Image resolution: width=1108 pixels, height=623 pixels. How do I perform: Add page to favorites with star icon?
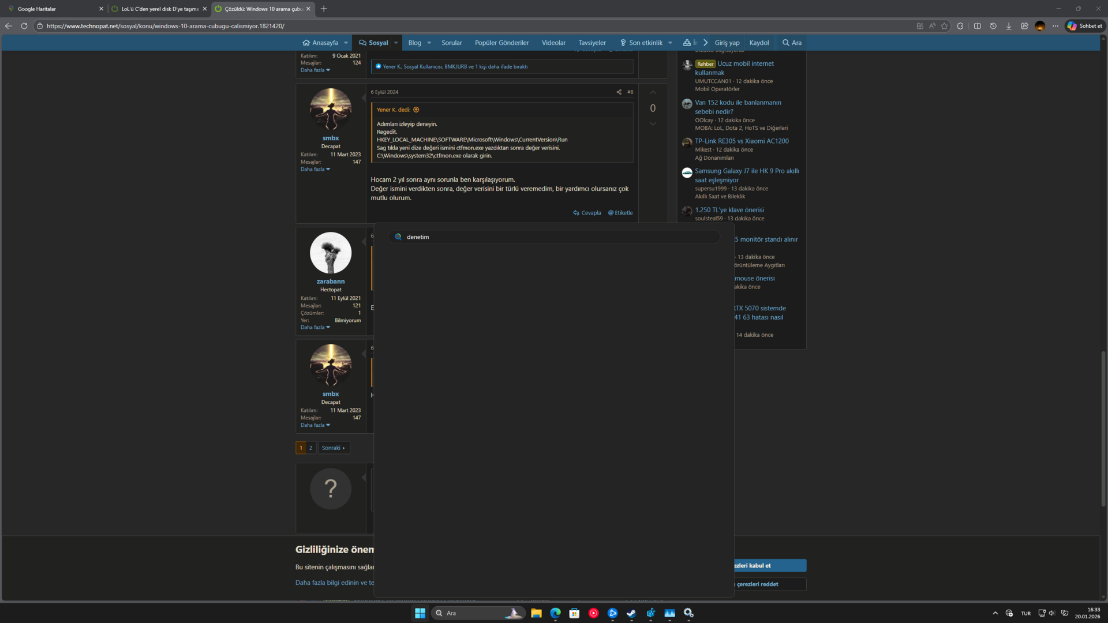click(x=945, y=26)
